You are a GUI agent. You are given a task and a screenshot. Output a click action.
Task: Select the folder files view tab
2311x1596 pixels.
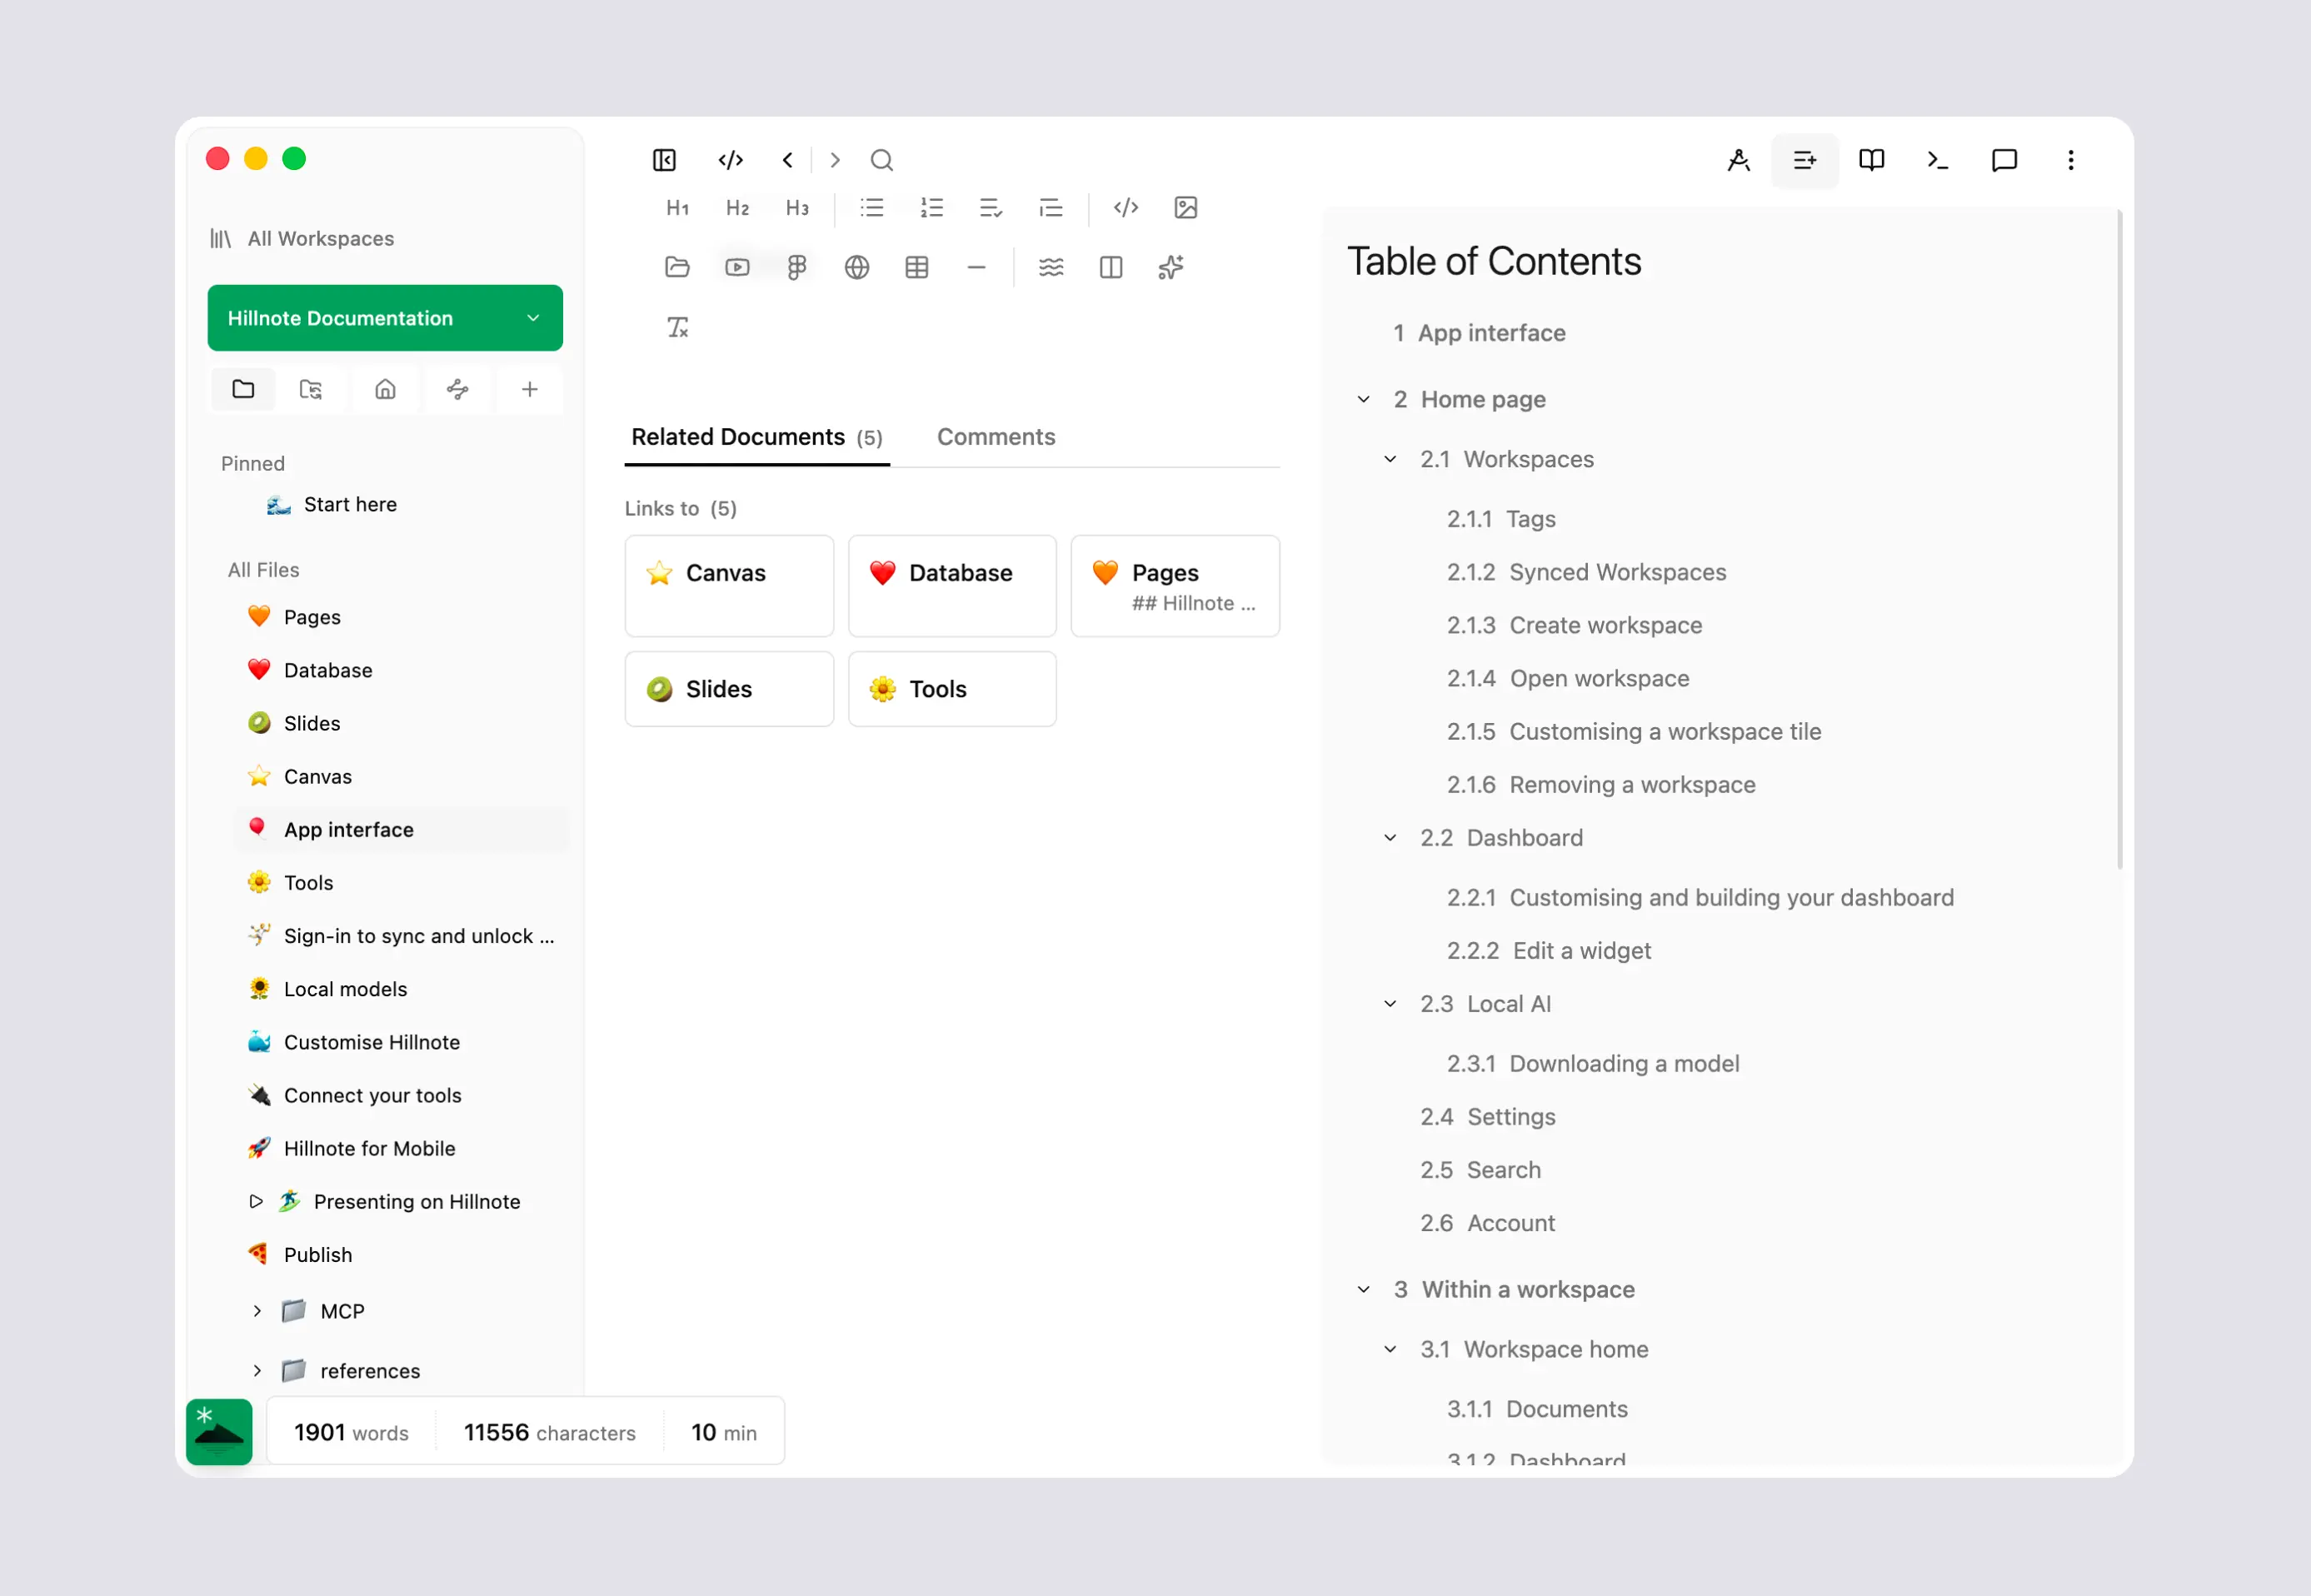pyautogui.click(x=243, y=389)
